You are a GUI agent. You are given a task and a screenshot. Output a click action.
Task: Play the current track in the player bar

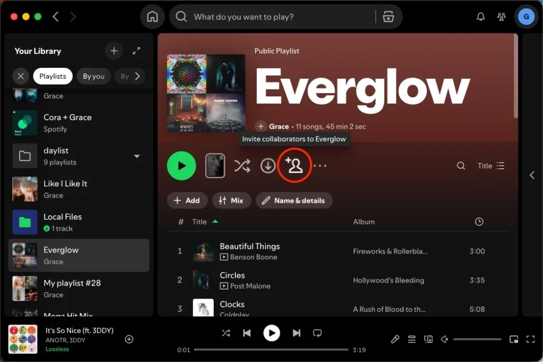tap(271, 333)
